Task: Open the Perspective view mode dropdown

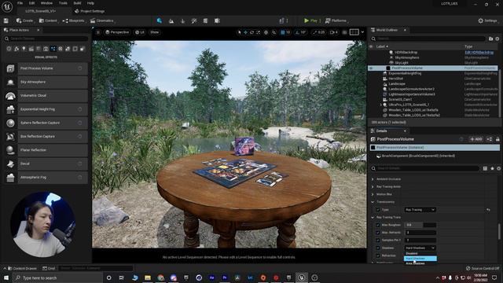Action: click(x=117, y=32)
